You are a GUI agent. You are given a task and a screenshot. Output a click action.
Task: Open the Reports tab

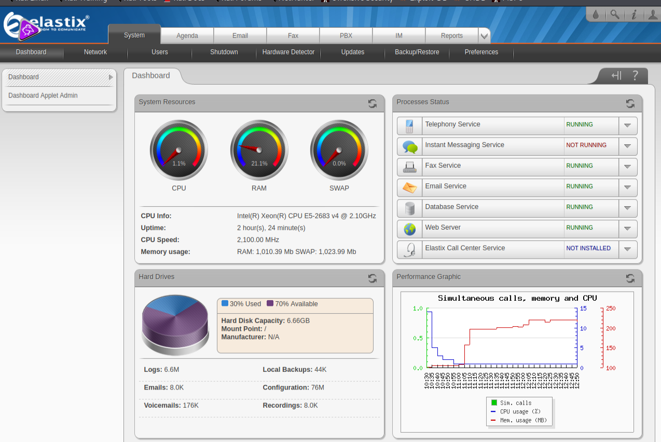(451, 36)
